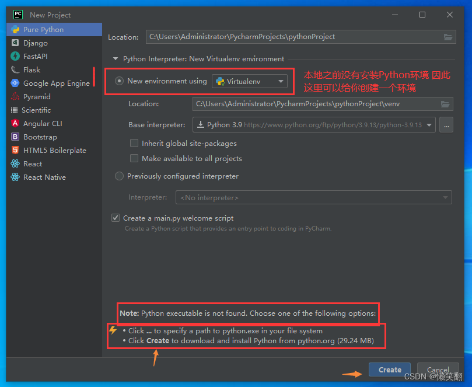This screenshot has width=472, height=387.
Task: Select Pure Python project type
Action: click(54, 30)
